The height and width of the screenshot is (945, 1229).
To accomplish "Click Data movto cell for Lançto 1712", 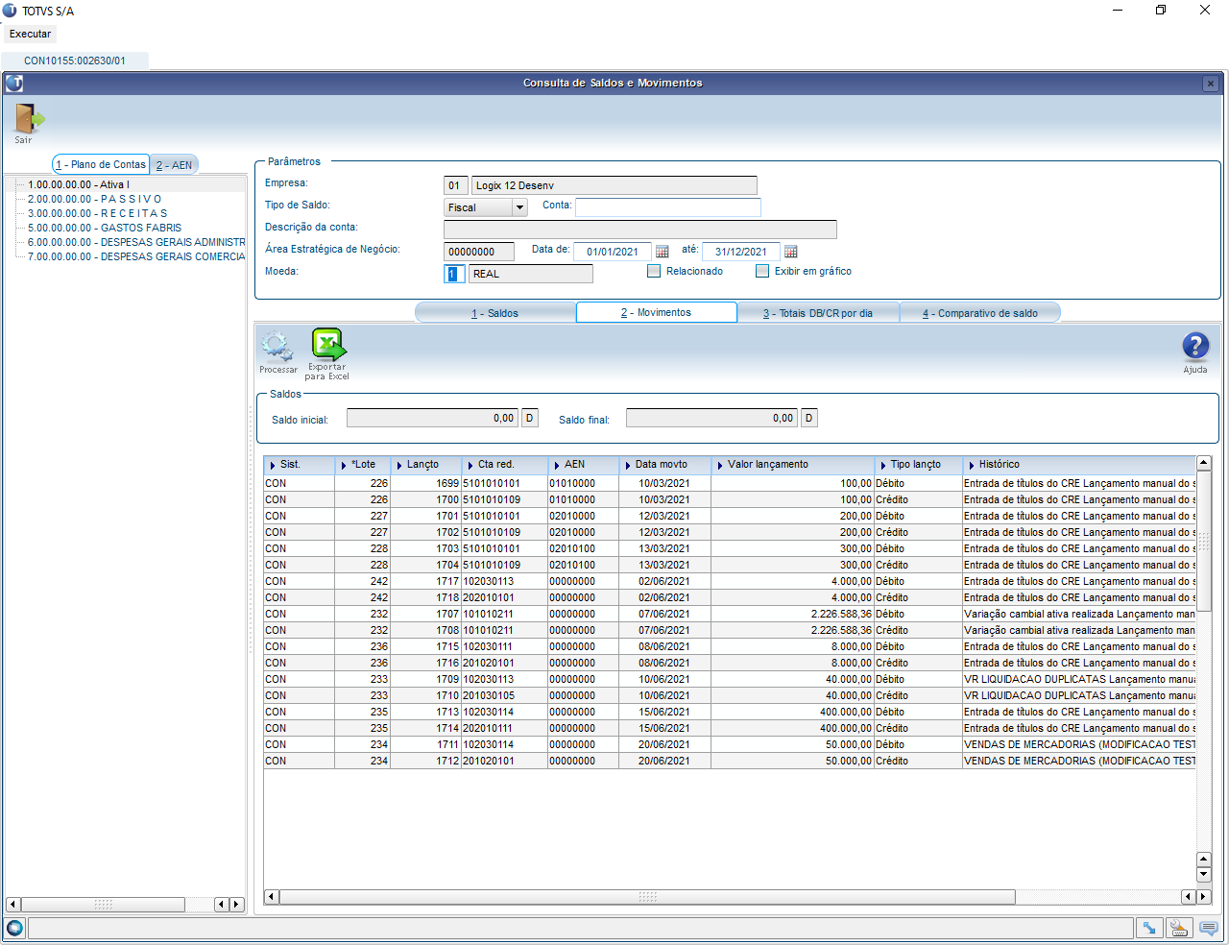I will (x=664, y=762).
